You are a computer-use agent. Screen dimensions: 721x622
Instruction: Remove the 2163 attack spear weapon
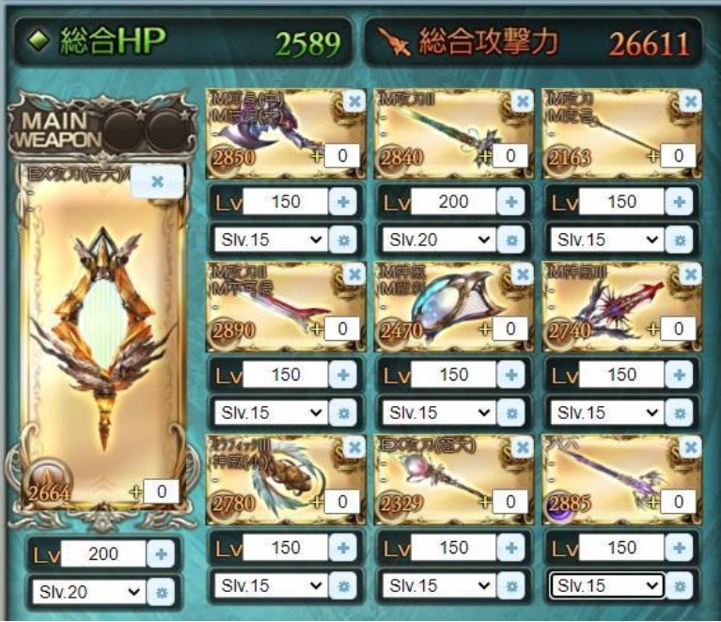(x=690, y=101)
